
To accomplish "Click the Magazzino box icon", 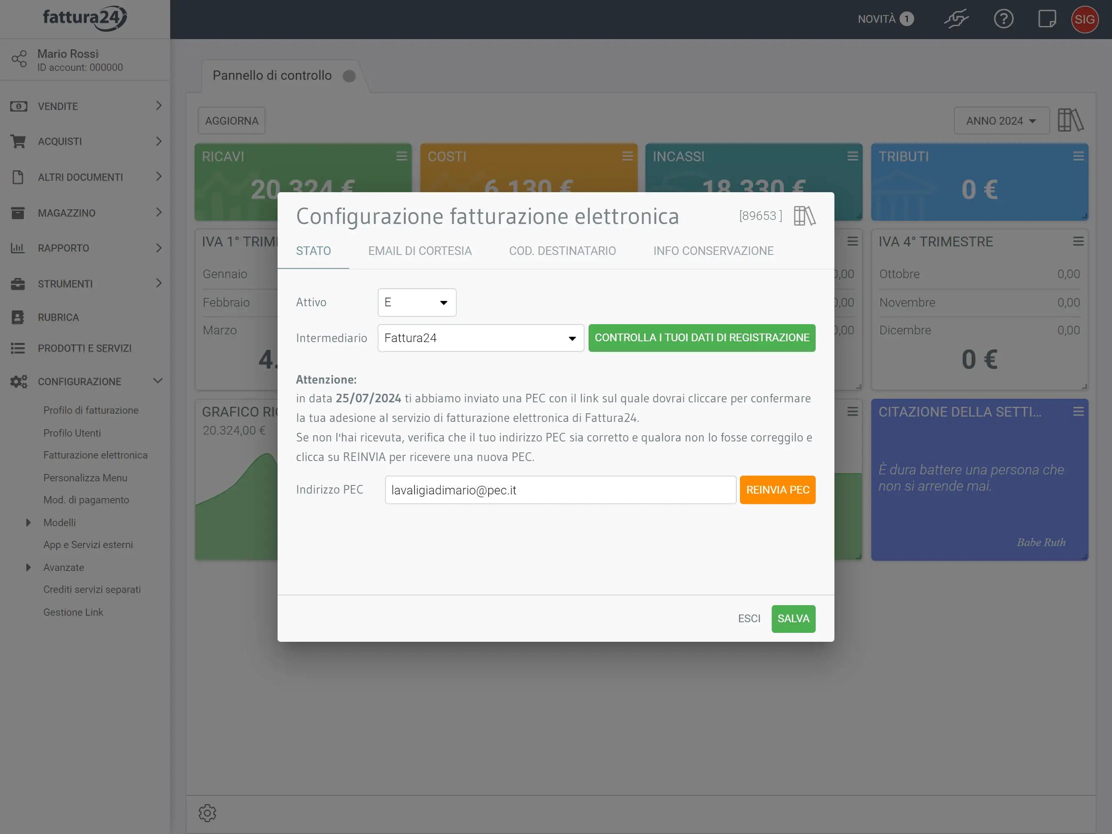I will pos(18,213).
